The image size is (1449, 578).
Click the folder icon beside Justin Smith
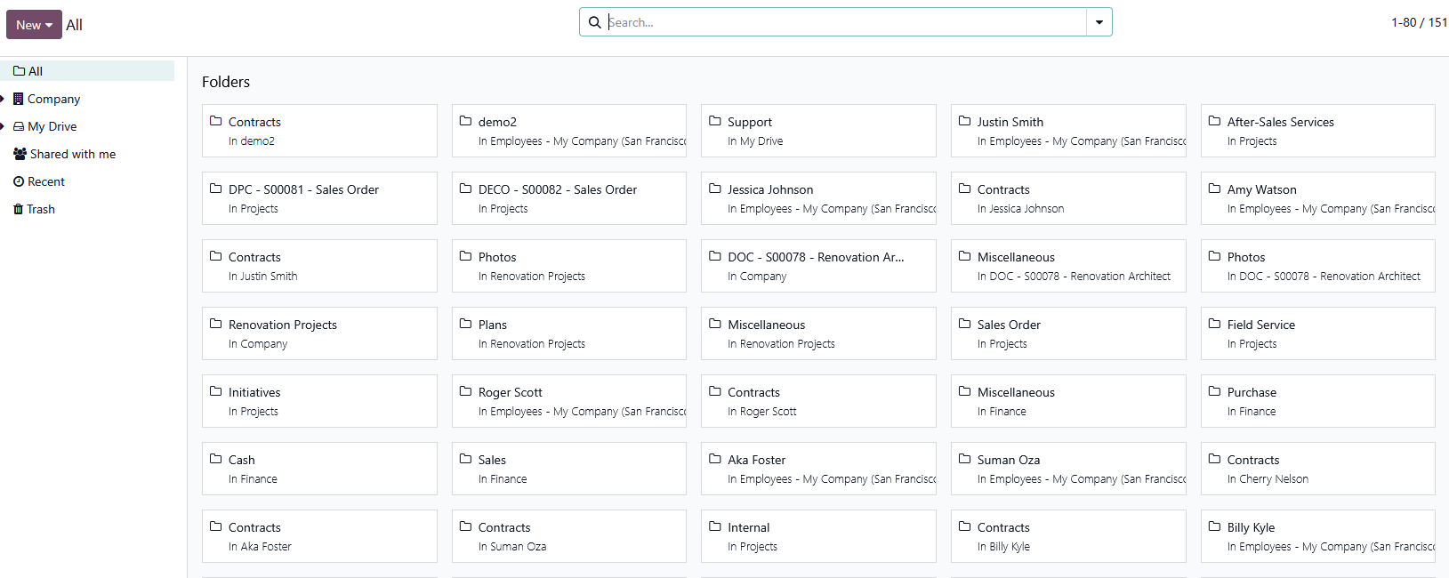coord(965,121)
